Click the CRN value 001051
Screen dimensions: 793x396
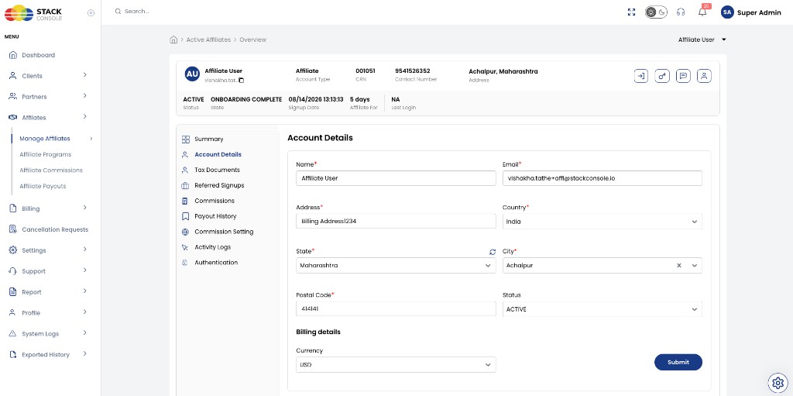[366, 71]
